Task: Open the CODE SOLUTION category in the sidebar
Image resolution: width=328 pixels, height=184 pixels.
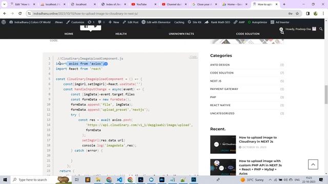Action: (222, 73)
